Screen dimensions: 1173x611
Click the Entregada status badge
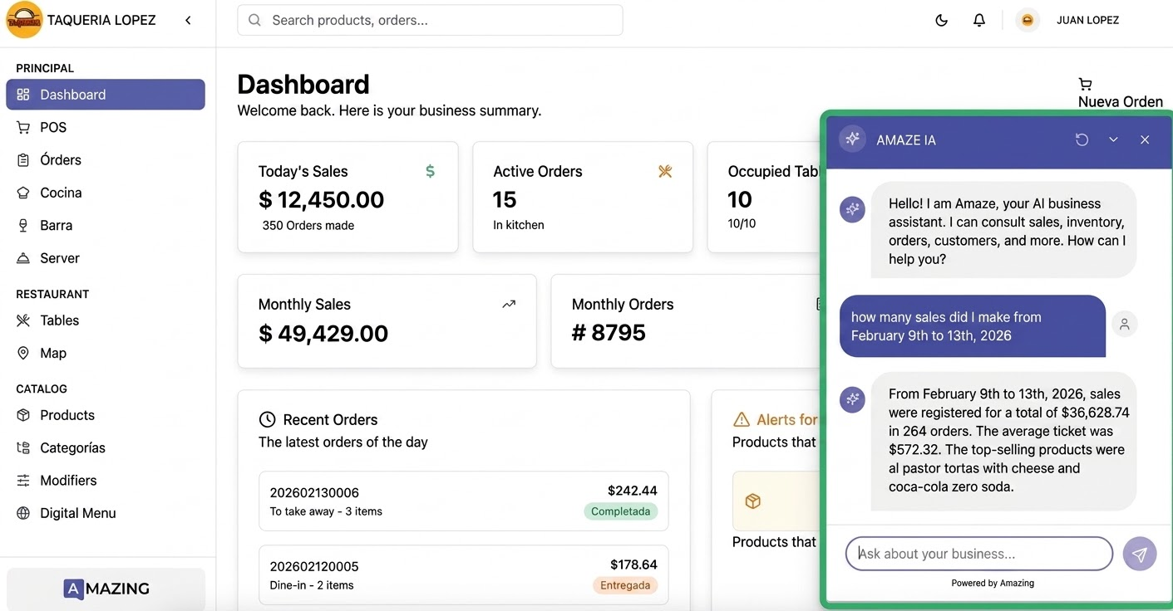point(625,585)
